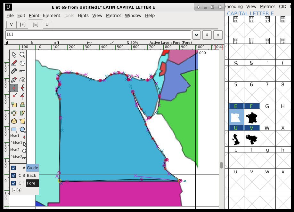294x212 pixels.
Task: Click the plus button to add layer
Action: click(x=19, y=190)
